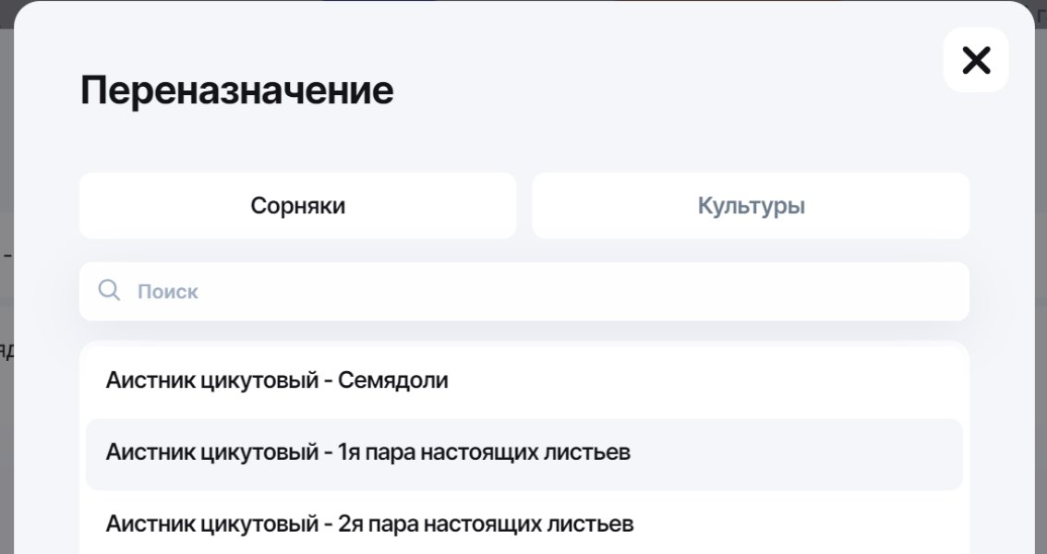
Task: Reassign to the Семядоли stage entry
Action: pos(277,379)
